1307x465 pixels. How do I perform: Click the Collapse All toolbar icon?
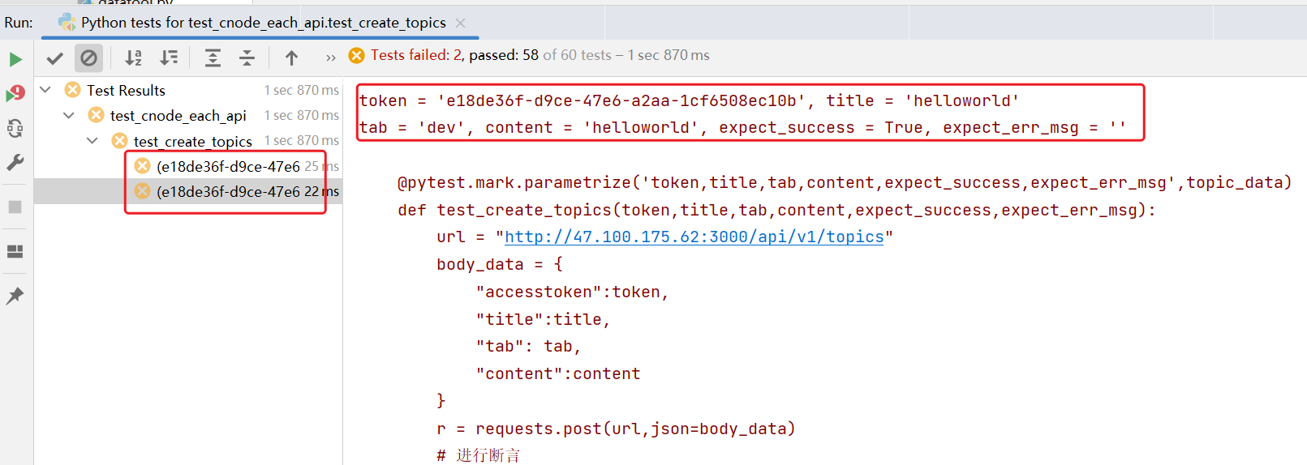(247, 58)
